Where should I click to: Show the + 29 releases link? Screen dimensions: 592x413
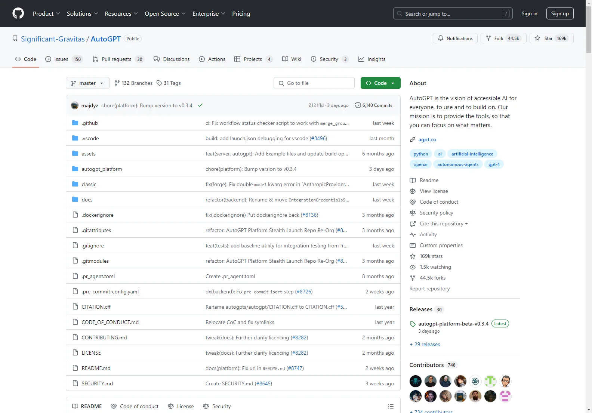tap(425, 344)
